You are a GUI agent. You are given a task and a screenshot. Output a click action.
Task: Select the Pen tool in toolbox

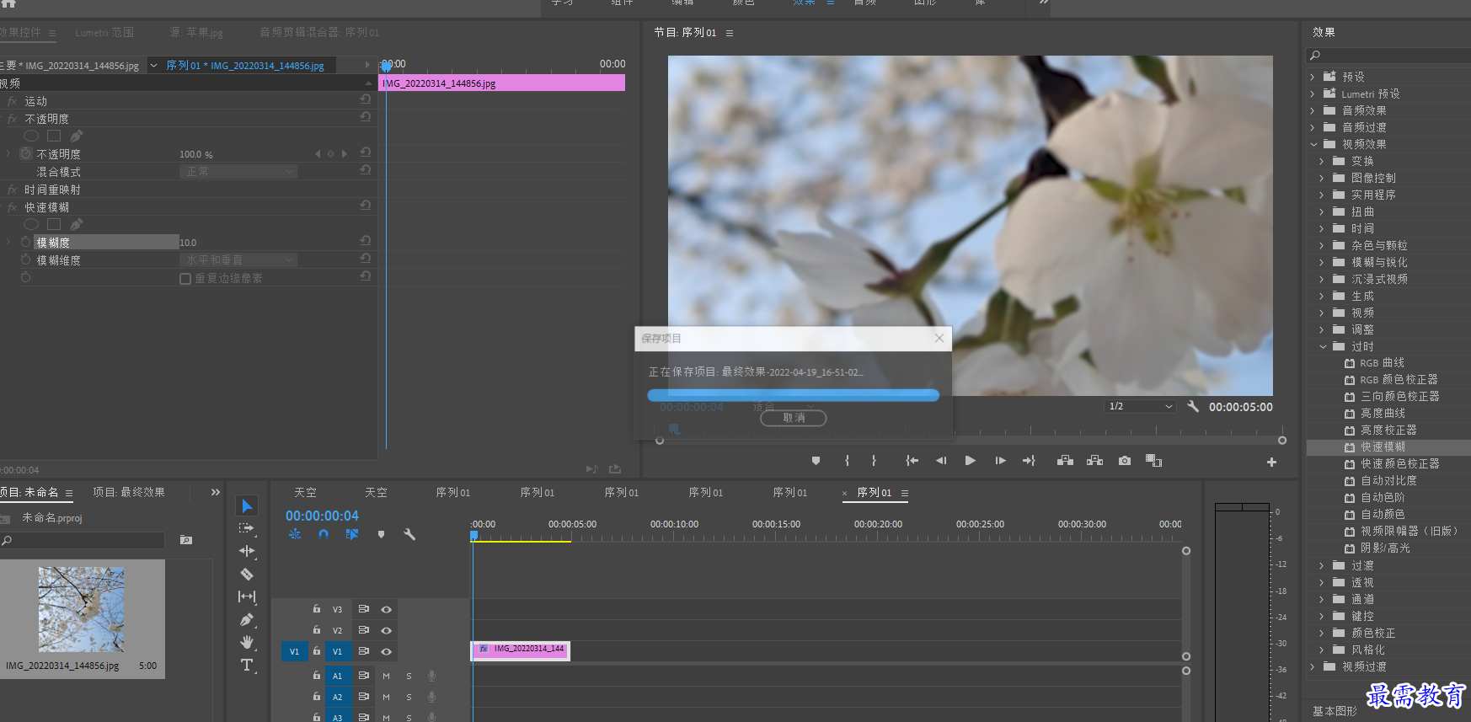[x=247, y=619]
